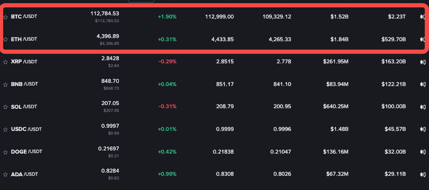The height and width of the screenshot is (190, 429).
Task: Open ADA/USDT candlestick chart icon
Action: pyautogui.click(x=423, y=174)
